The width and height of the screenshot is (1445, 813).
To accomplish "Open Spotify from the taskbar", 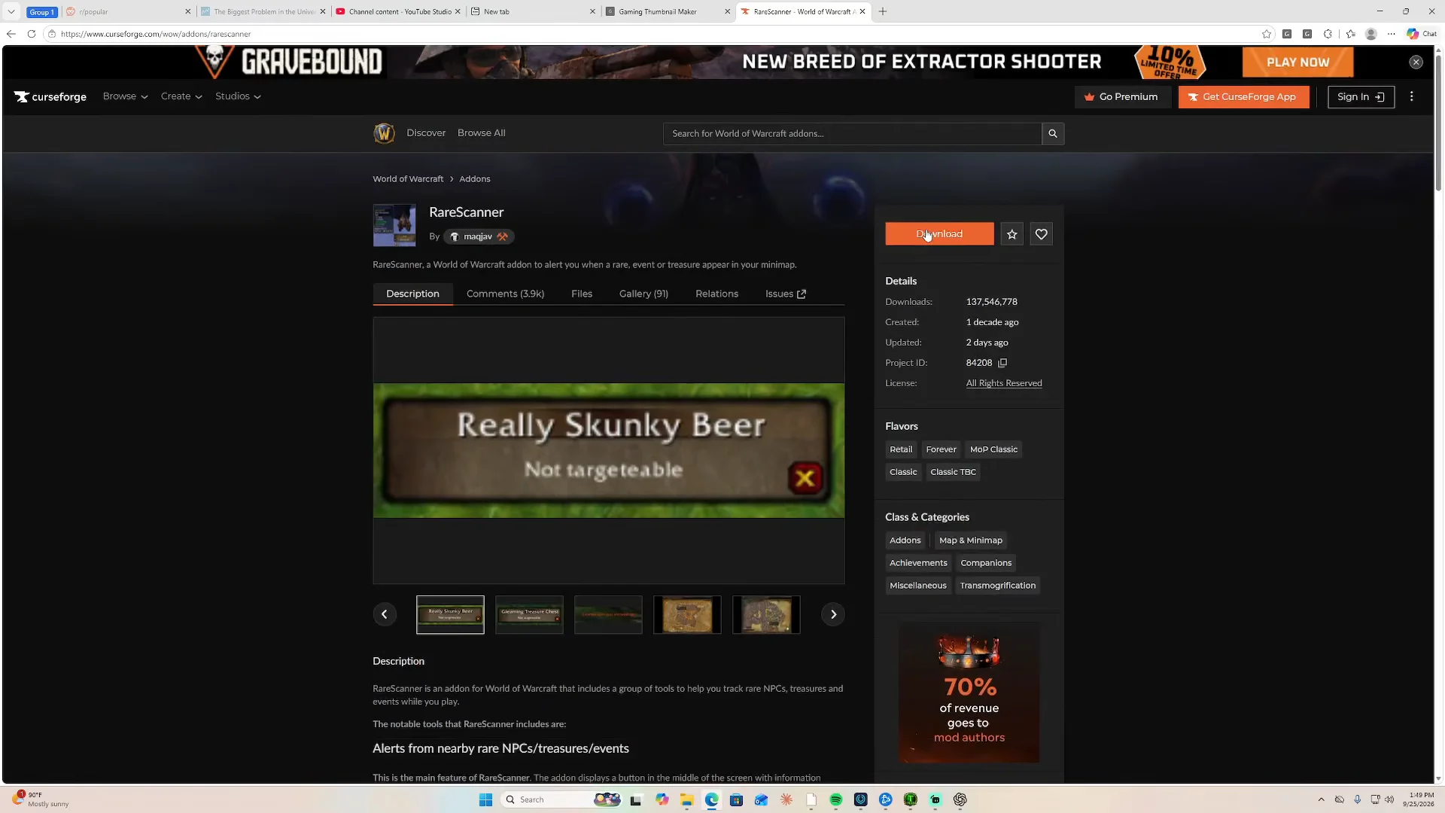I will point(835,799).
